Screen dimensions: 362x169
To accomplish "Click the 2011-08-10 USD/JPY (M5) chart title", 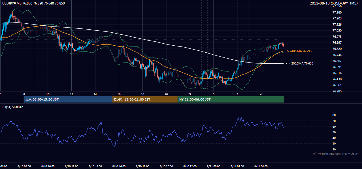I will [334, 3].
